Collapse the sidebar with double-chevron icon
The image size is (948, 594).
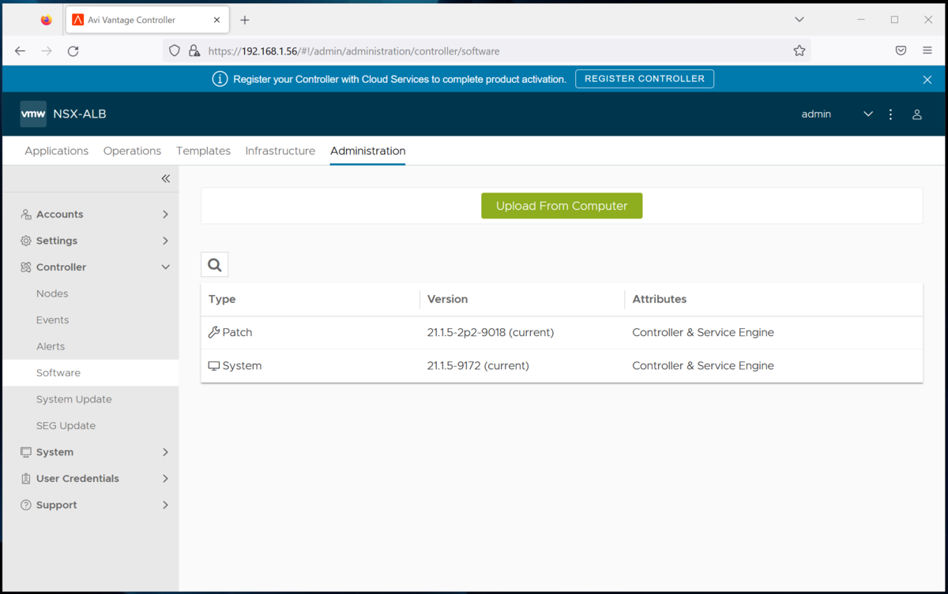(166, 179)
